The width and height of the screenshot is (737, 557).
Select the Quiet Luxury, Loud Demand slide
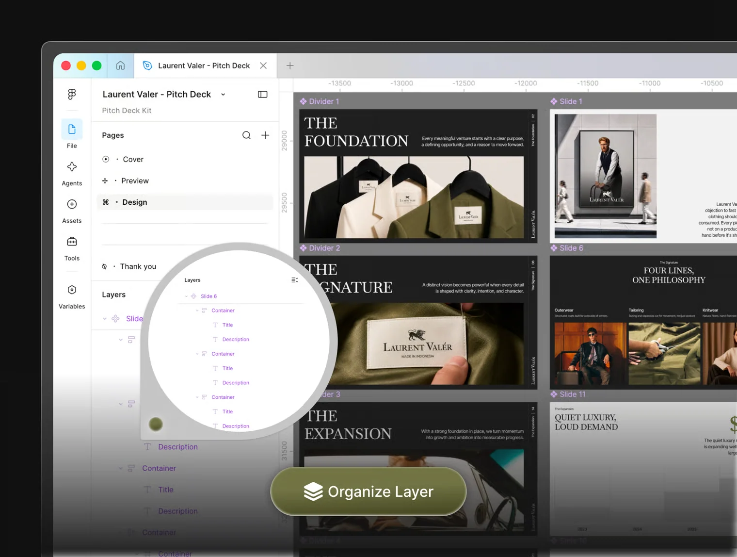(643, 469)
